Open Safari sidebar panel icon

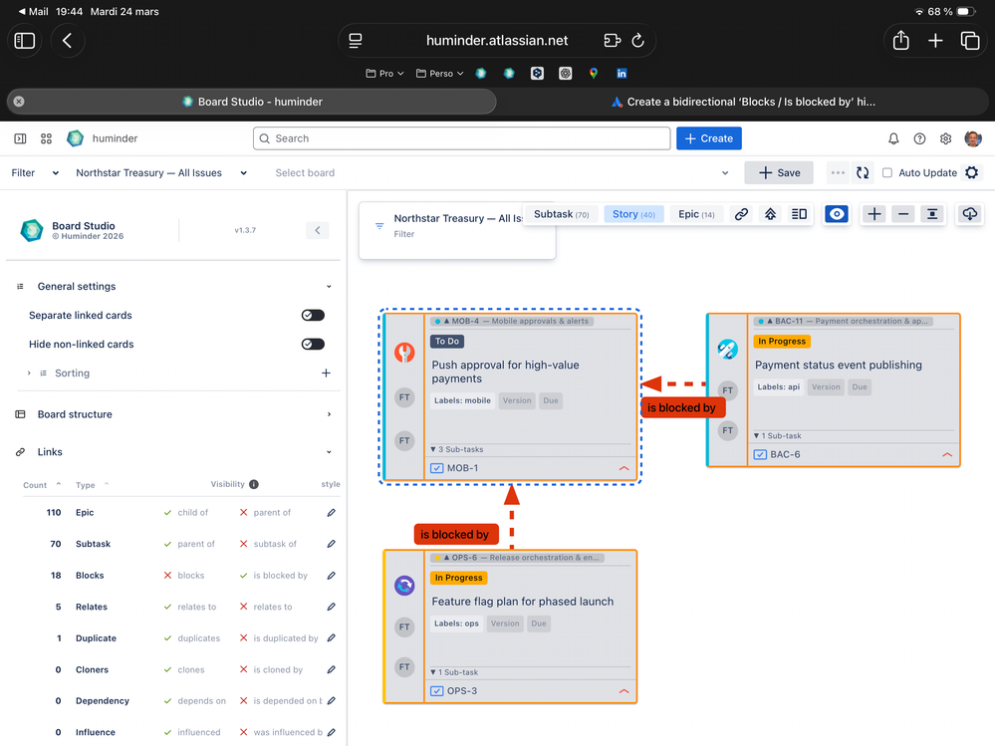tap(25, 41)
